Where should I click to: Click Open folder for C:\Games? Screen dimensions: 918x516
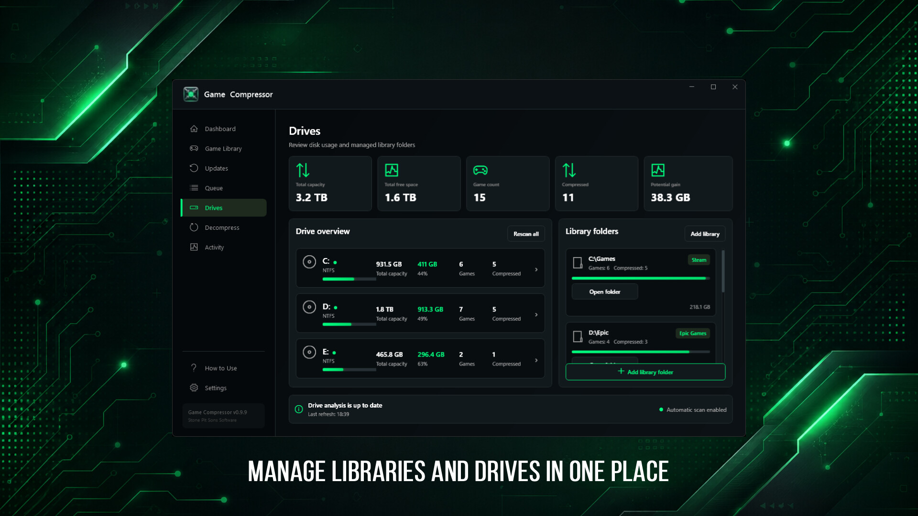click(x=605, y=291)
